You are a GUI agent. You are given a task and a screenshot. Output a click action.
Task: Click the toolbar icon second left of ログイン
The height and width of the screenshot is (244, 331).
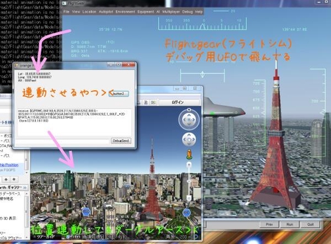(146, 102)
